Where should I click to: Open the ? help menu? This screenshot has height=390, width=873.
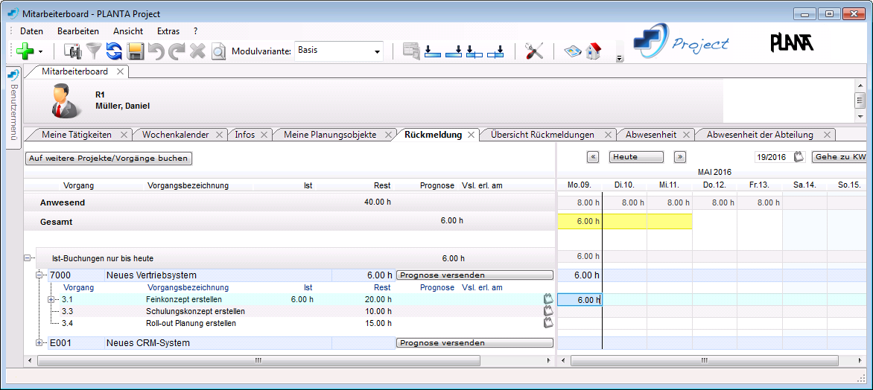[195, 31]
